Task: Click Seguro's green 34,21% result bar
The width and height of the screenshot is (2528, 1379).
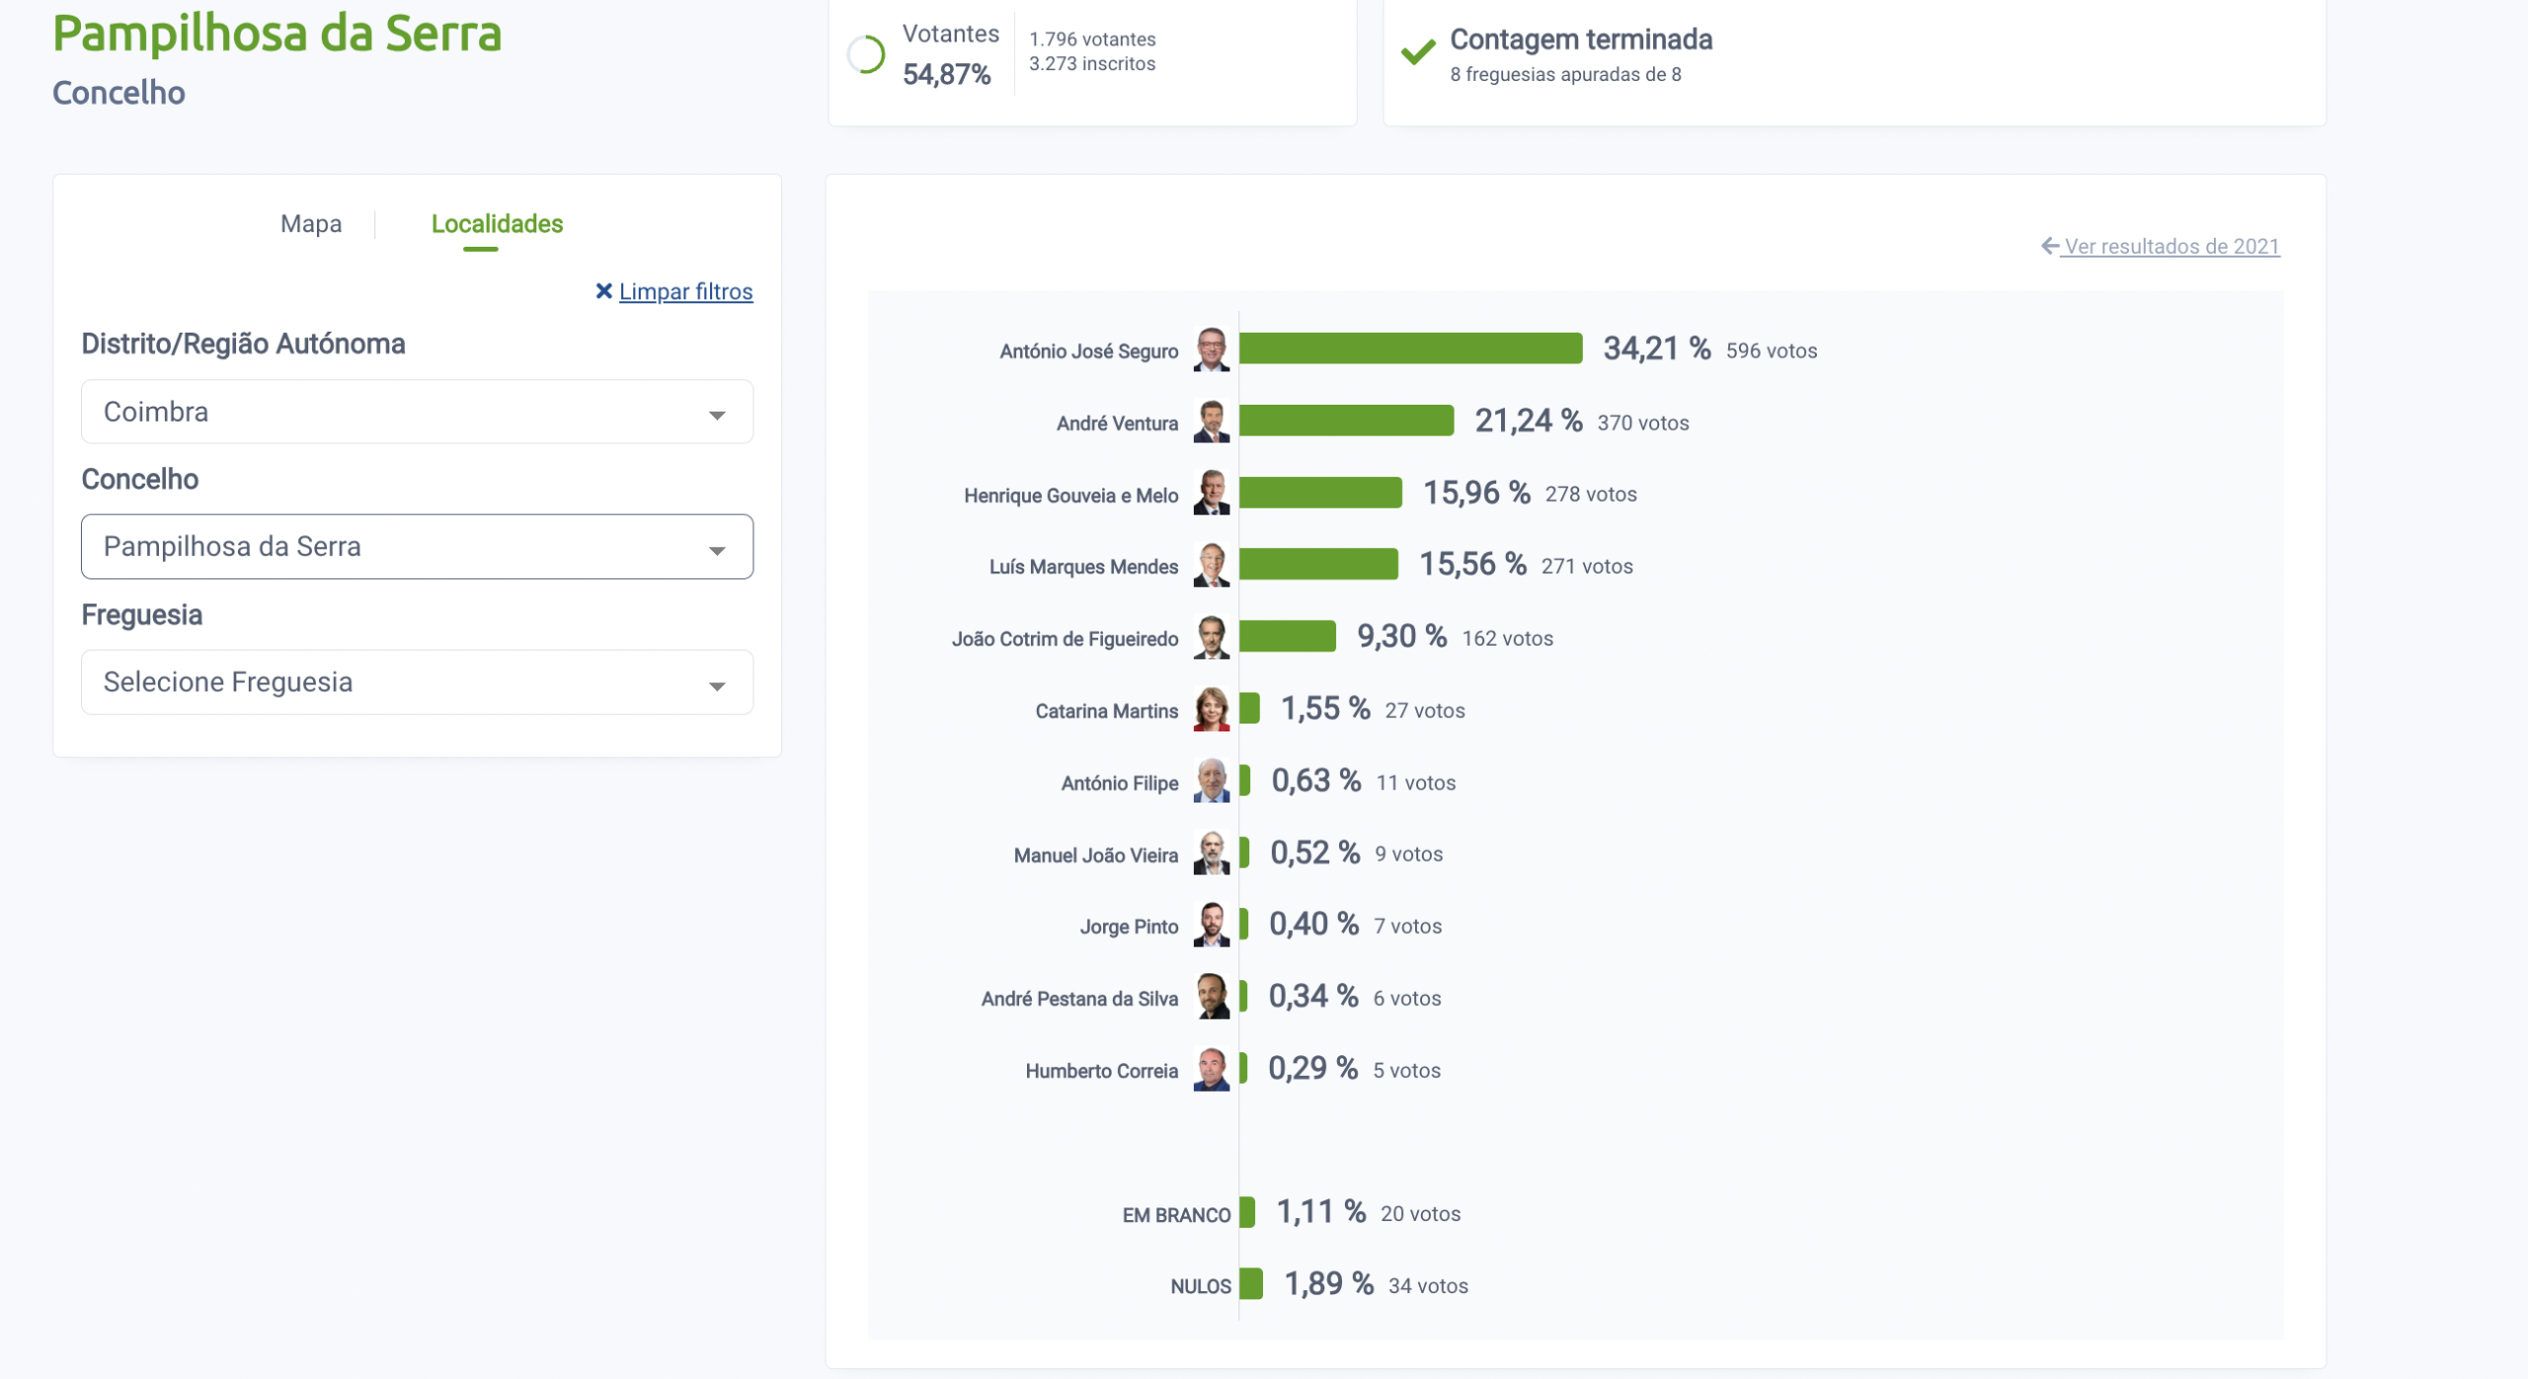Action: [1410, 348]
